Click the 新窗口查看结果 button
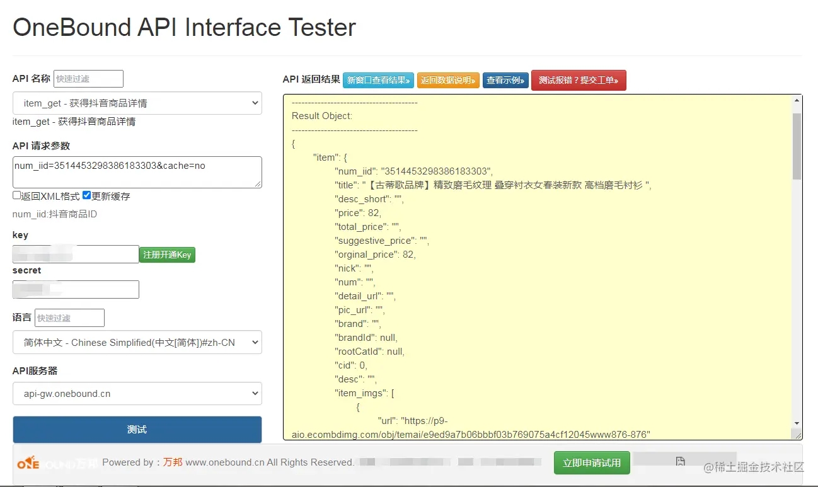Screen dimensions: 818x487 (379, 81)
